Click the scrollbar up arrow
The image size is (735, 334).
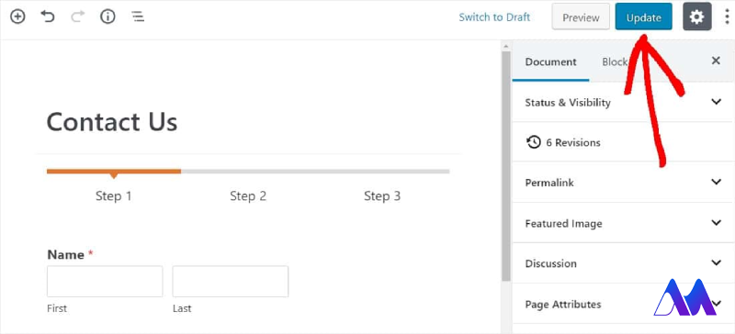(506, 46)
